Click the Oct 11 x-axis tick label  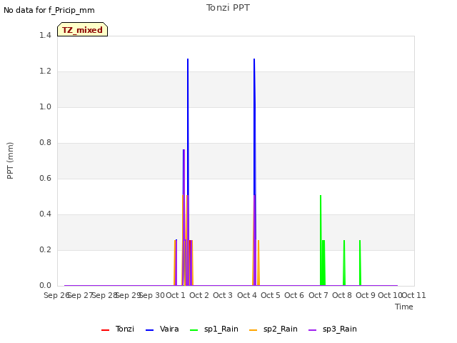[x=414, y=295]
